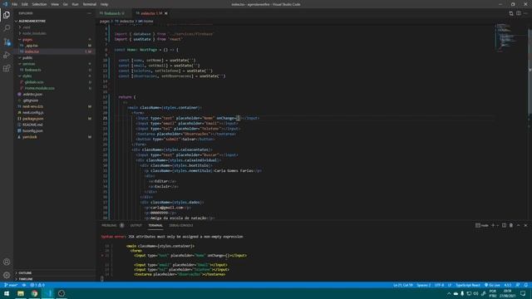Open the Accounts icon in activity bar

pyautogui.click(x=7, y=262)
